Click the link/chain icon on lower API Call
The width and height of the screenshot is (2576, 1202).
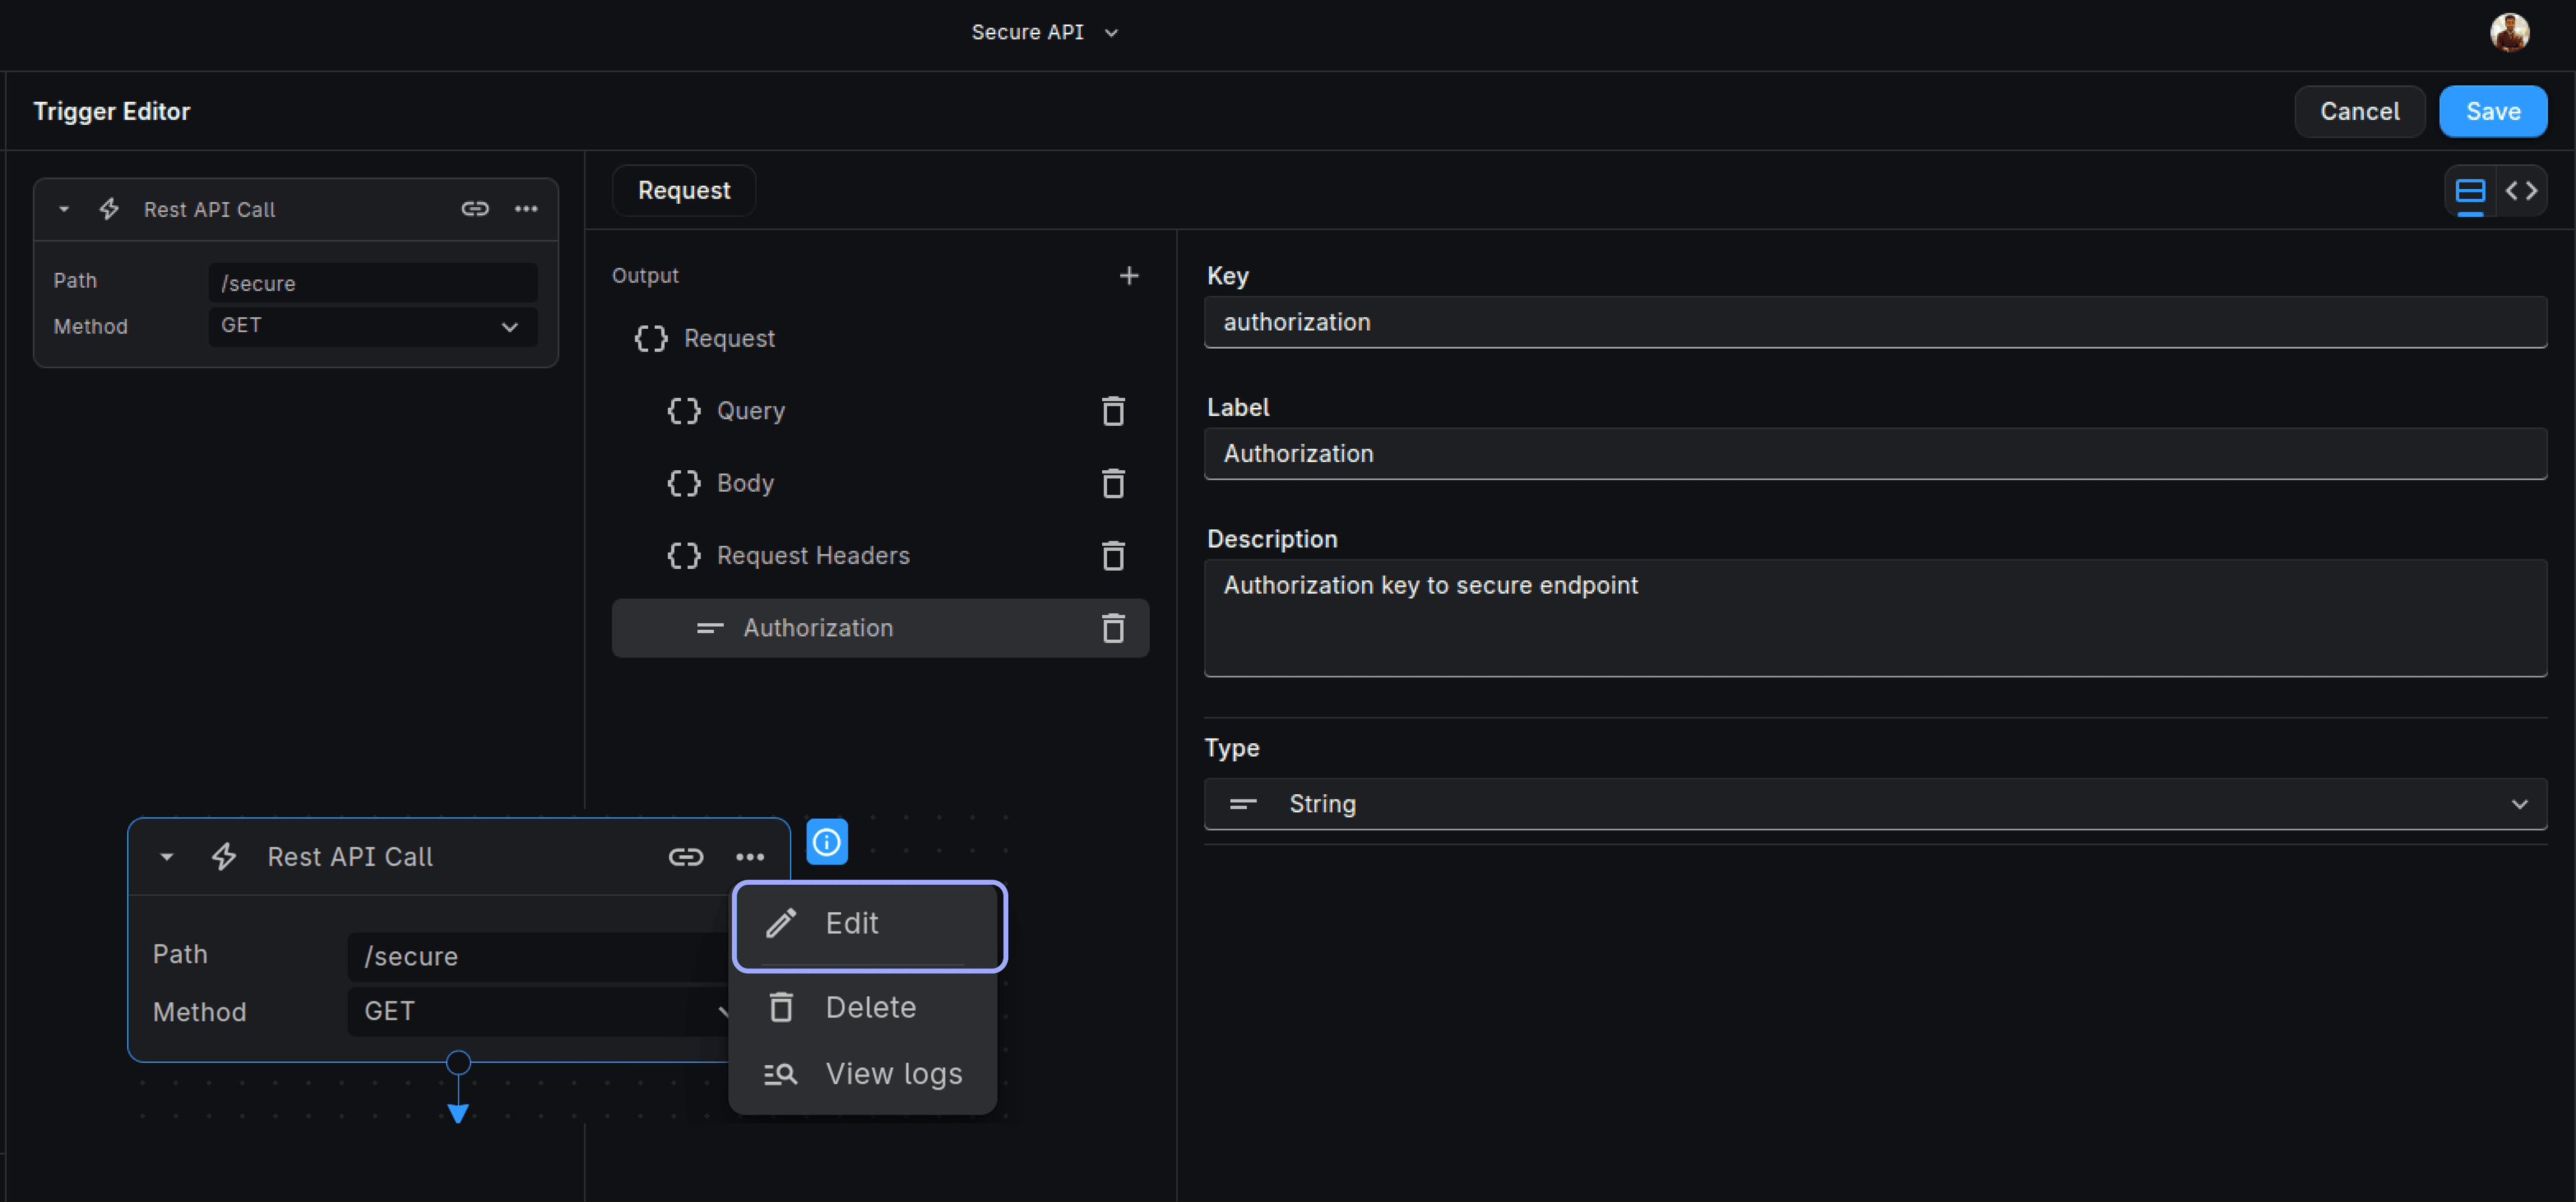tap(687, 855)
